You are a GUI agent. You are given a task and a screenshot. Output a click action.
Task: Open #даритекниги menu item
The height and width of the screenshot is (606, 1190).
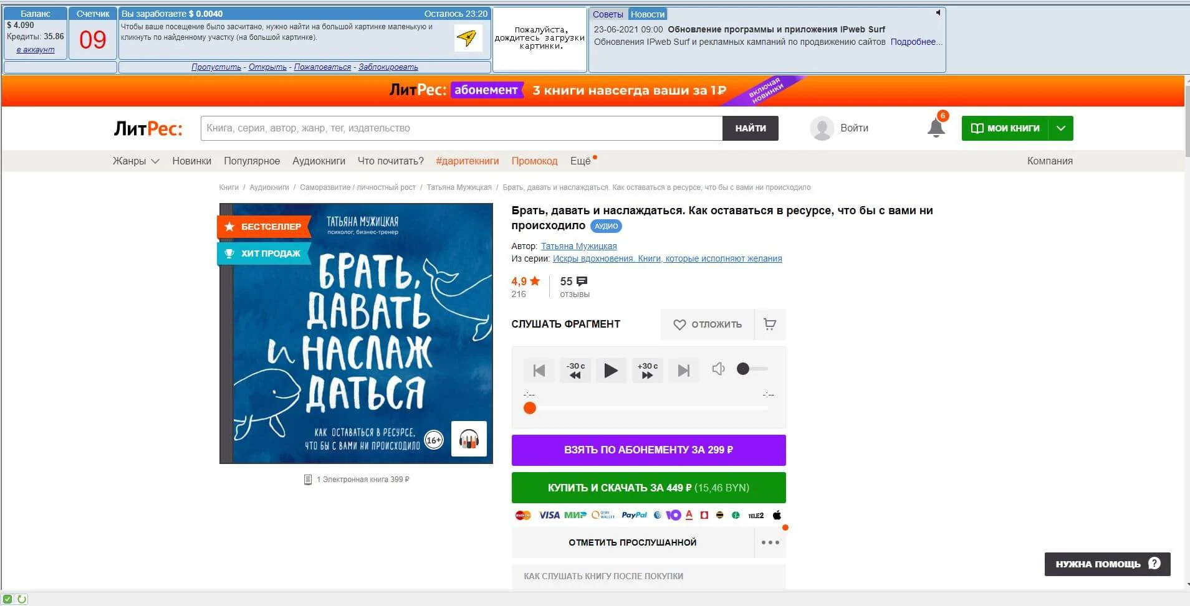pos(467,161)
